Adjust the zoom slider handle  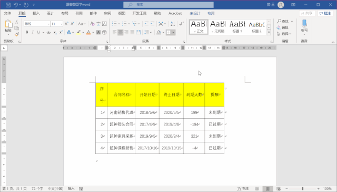[303, 188]
